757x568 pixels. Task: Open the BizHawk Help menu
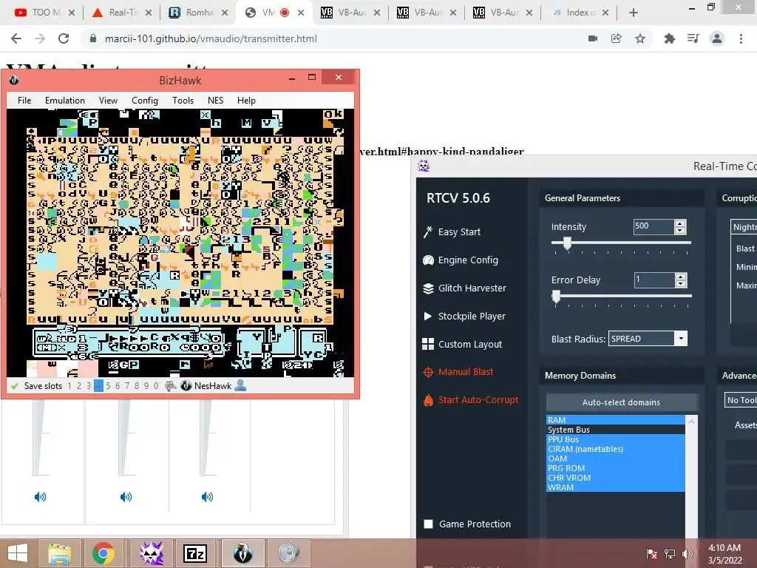[246, 101]
